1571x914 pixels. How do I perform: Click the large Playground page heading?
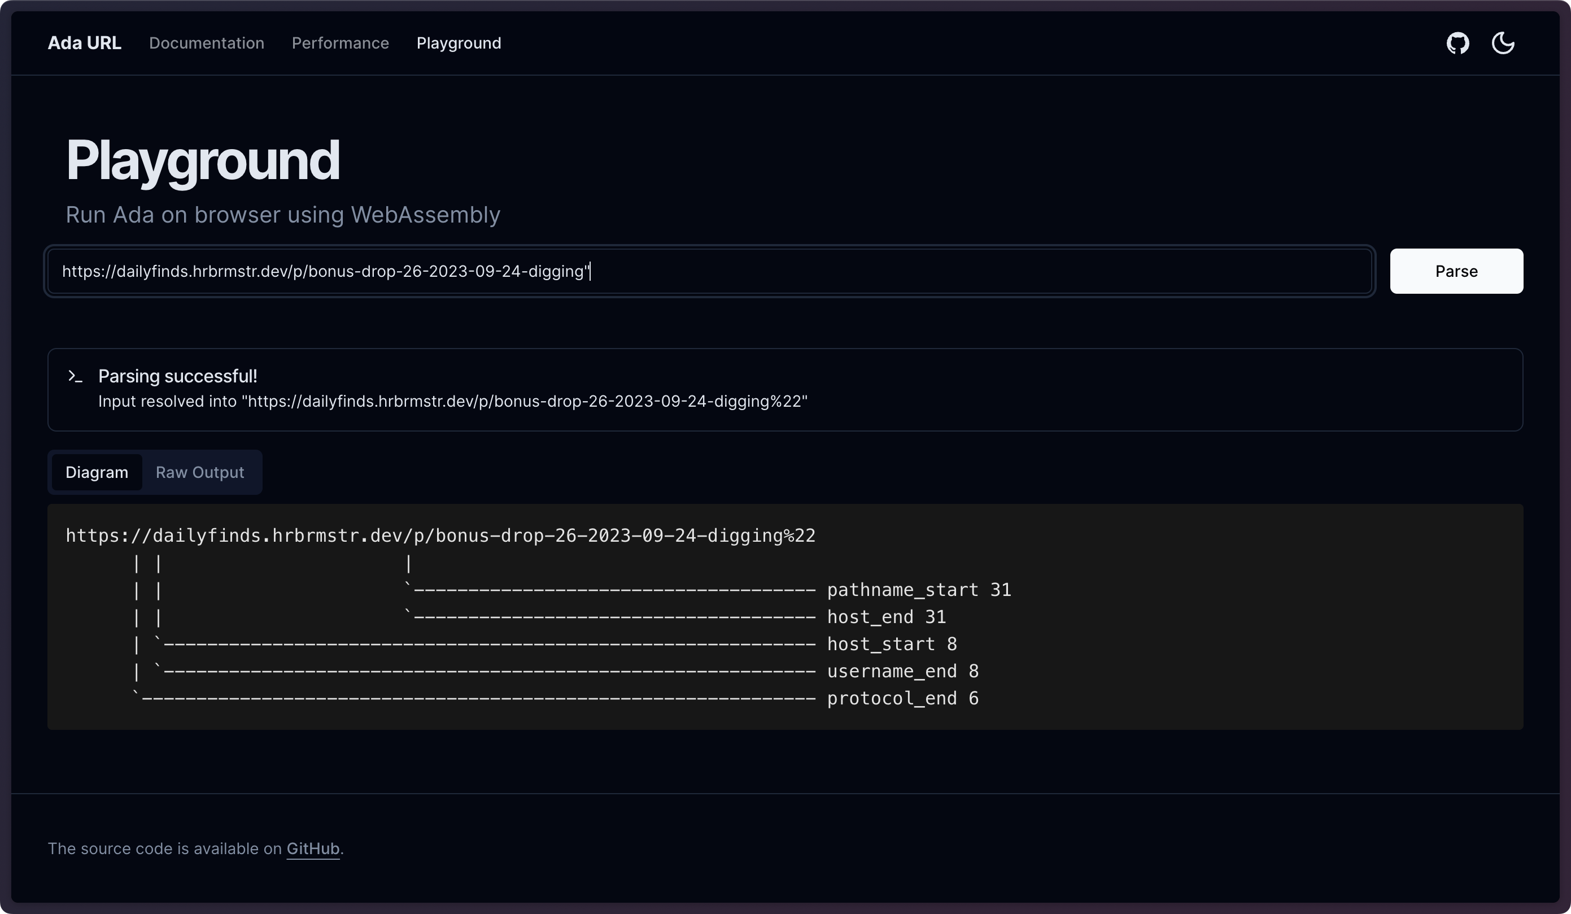203,160
